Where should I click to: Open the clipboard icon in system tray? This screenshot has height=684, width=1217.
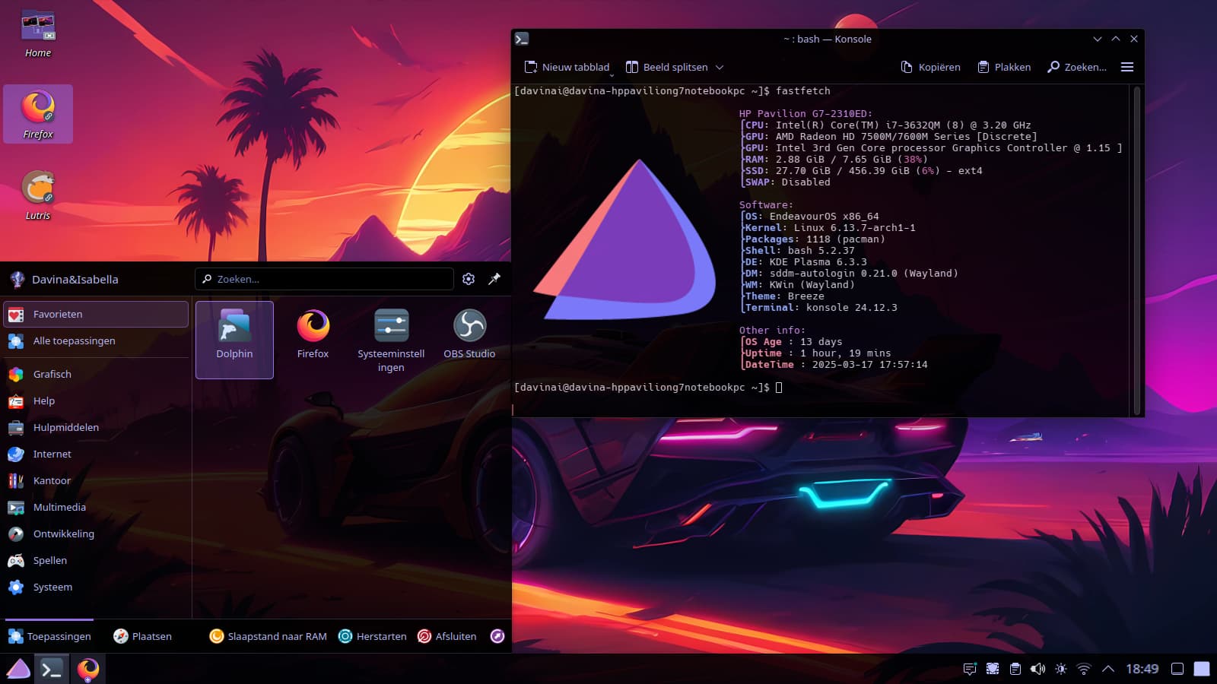(x=1015, y=669)
